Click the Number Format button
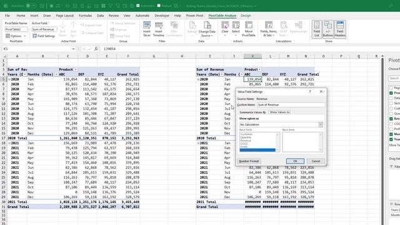Viewport: 400px width, 225px height. coord(249,161)
